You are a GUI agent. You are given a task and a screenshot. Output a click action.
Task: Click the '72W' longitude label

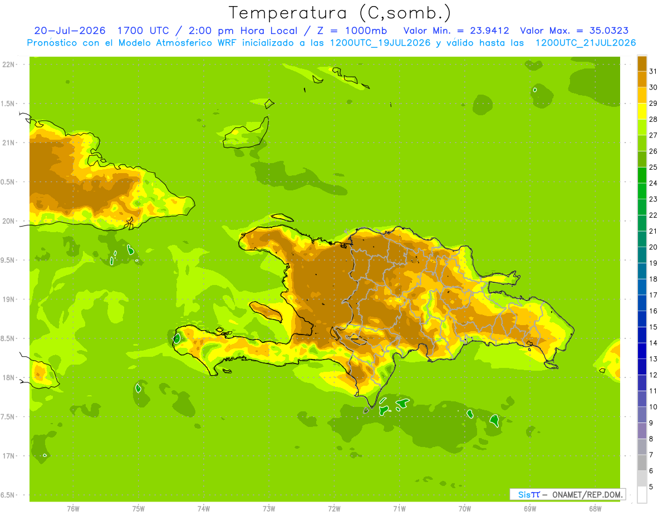[334, 509]
